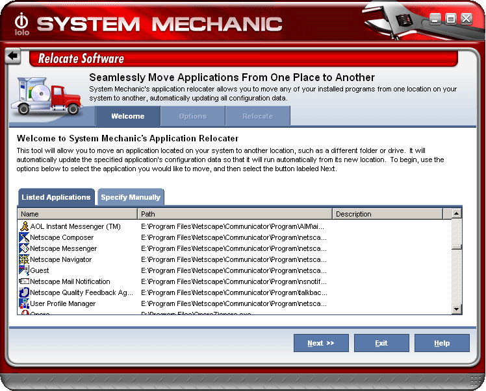Image resolution: width=486 pixels, height=391 pixels.
Task: Open the Specify Manually tab
Action: click(131, 197)
